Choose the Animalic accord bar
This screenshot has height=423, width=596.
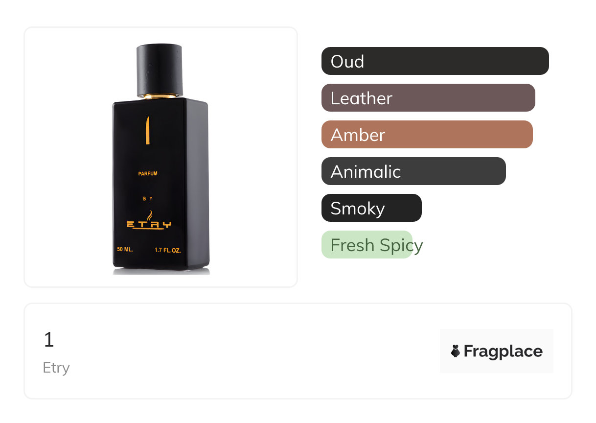(413, 171)
